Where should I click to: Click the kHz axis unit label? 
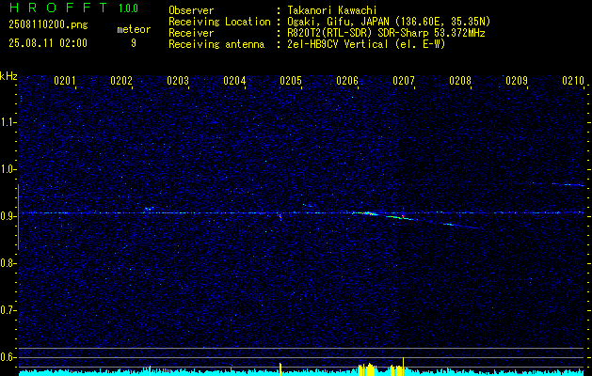click(8, 76)
